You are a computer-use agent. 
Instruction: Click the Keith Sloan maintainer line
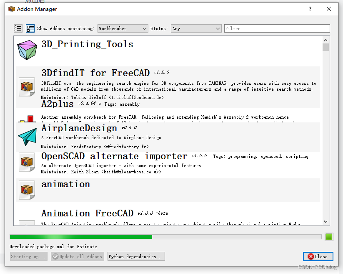pyautogui.click(x=101, y=172)
